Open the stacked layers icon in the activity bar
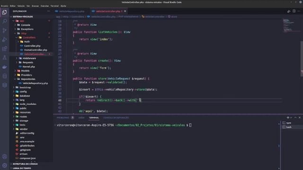Image resolution: width=303 pixels, height=170 pixels. [4, 85]
